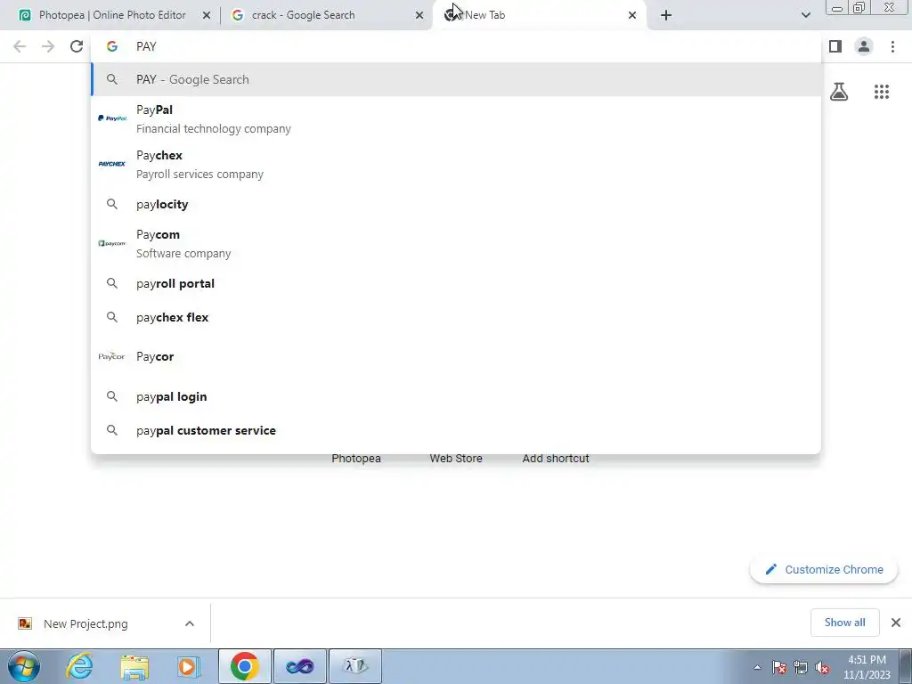Click the muted volume tray icon

pos(822,667)
